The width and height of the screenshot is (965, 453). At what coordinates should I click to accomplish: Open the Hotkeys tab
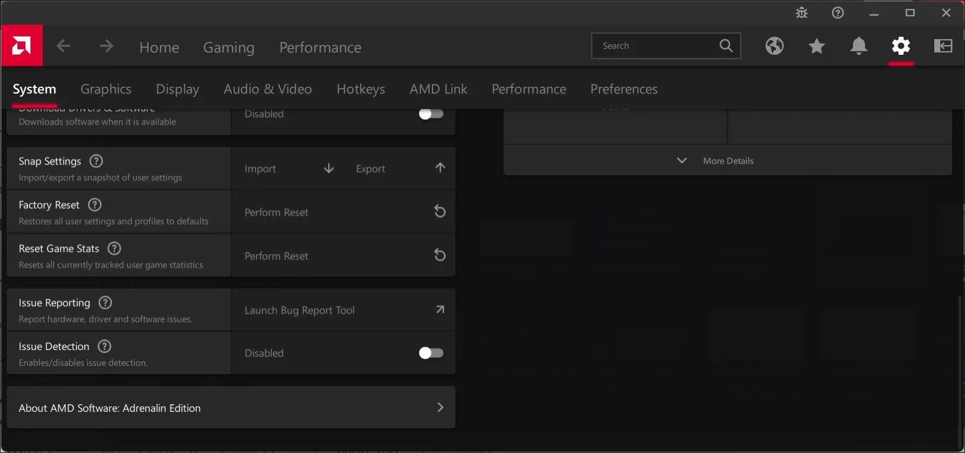(x=361, y=89)
